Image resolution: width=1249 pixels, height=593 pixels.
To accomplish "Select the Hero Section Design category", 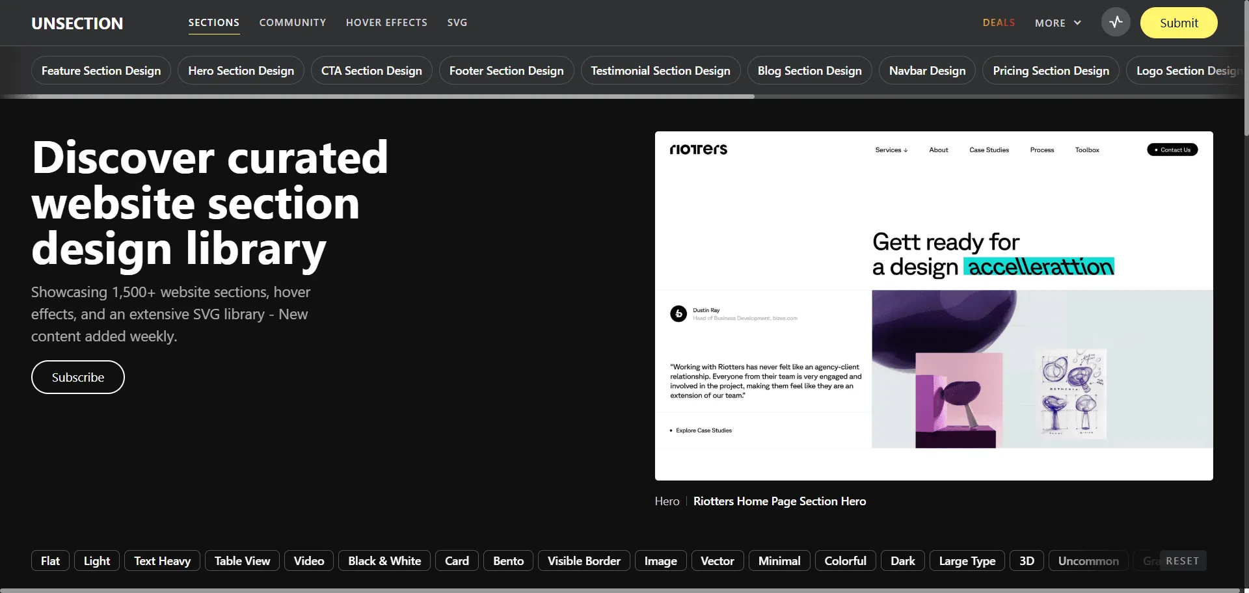I will (241, 70).
